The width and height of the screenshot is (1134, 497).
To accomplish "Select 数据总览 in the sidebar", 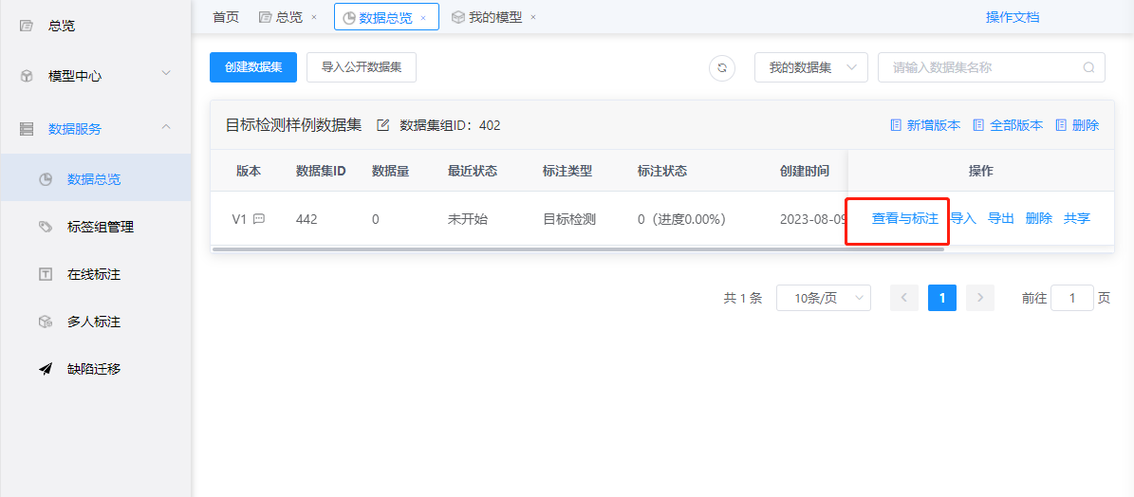I will 96,178.
